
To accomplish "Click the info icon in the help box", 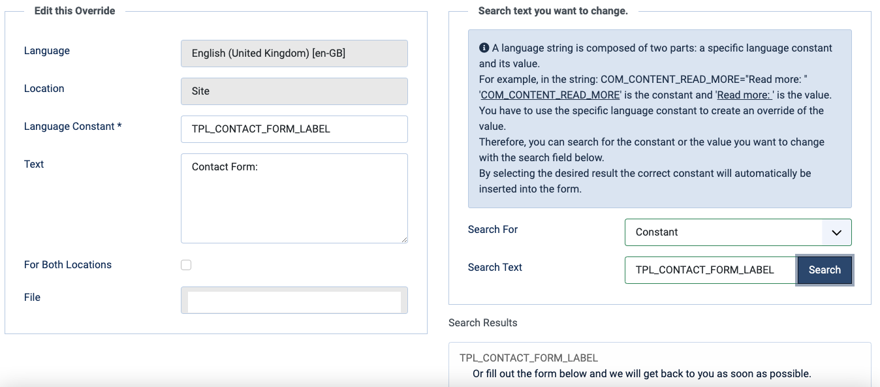I will pos(484,48).
